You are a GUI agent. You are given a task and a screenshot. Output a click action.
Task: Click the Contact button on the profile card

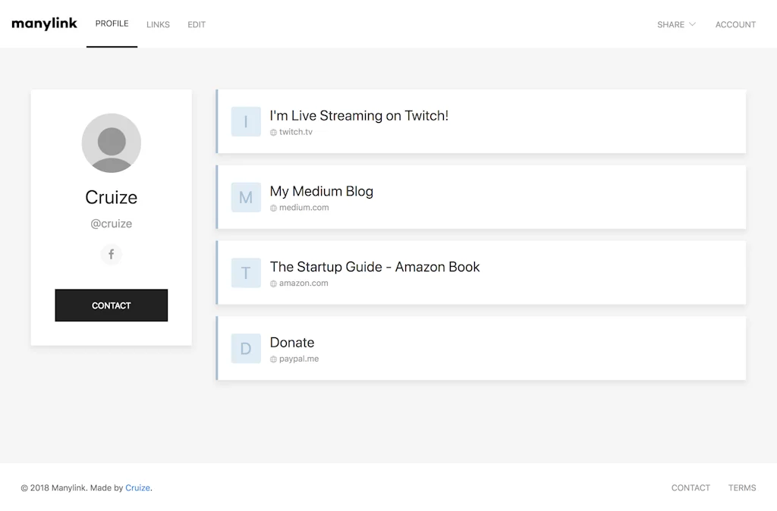point(111,306)
